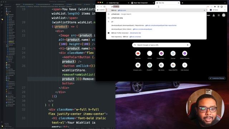Close the React Tabs Component tab
This screenshot has height=129, width=229.
154,3
